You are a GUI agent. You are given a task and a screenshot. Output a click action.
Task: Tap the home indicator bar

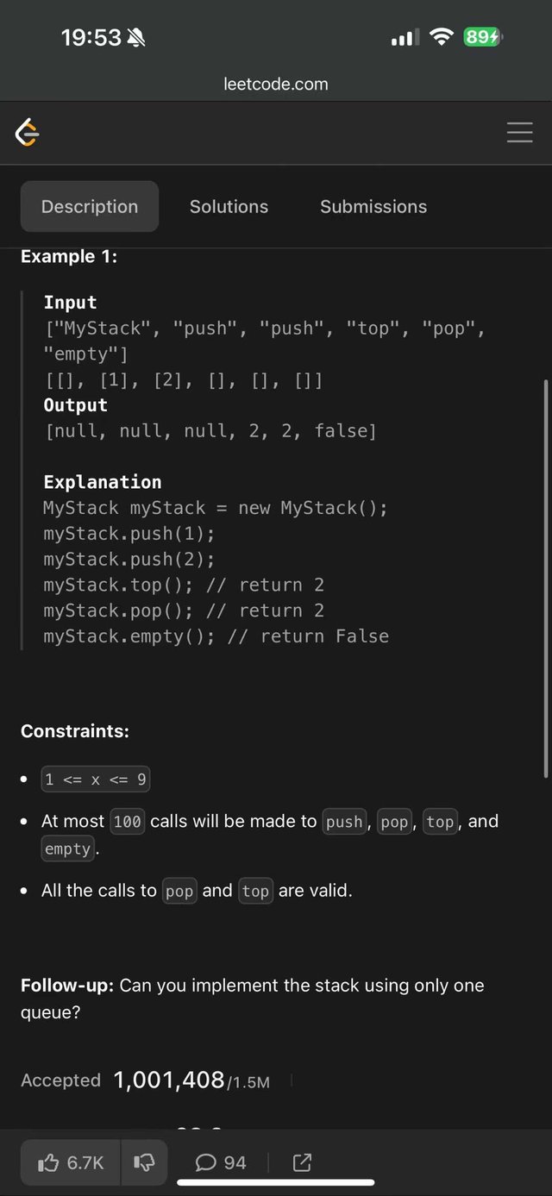(x=276, y=1182)
